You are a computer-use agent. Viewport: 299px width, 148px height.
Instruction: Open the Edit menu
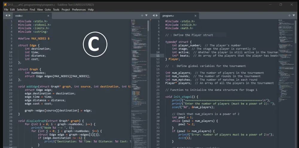(x=12, y=10)
